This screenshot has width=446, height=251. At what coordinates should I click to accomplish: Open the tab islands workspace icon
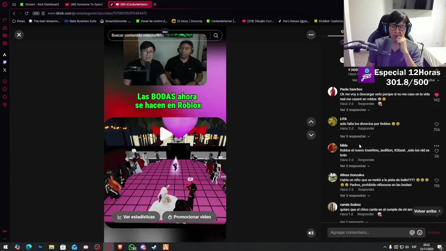point(14,5)
